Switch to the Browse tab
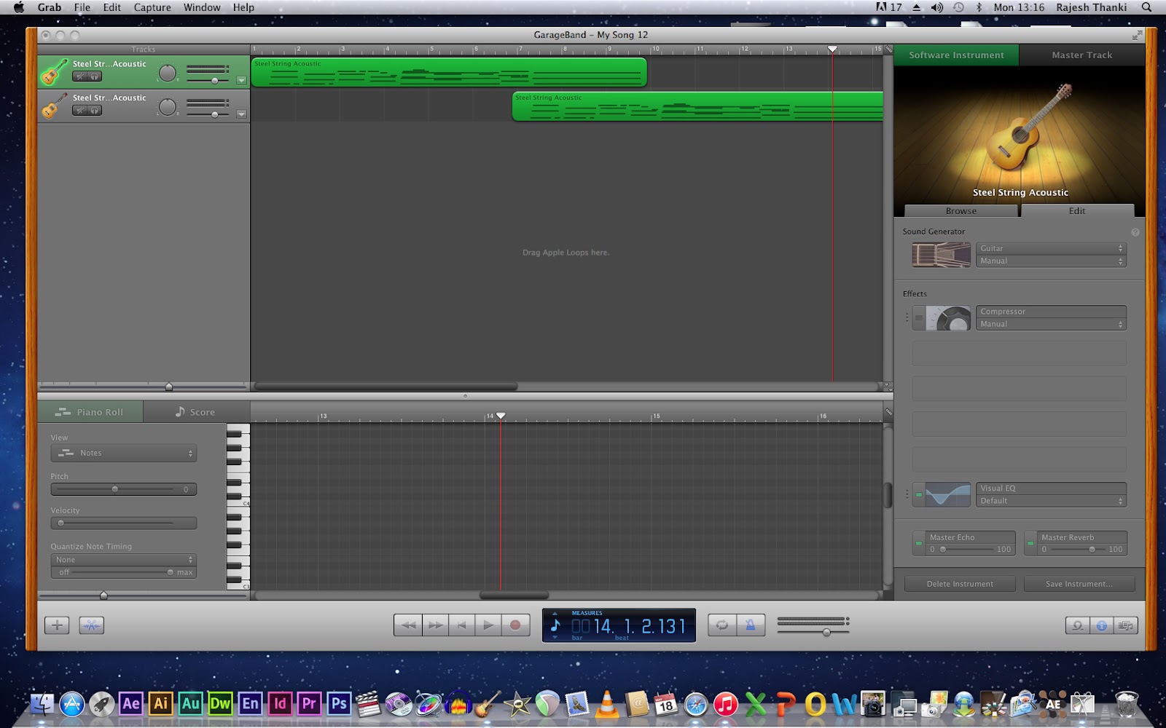Viewport: 1166px width, 728px height. (961, 211)
